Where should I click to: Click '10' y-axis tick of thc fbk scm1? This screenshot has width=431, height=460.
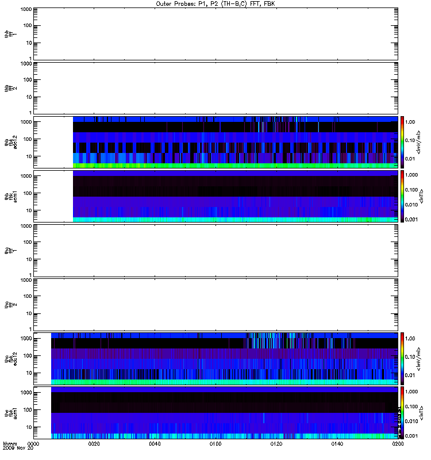(29, 427)
